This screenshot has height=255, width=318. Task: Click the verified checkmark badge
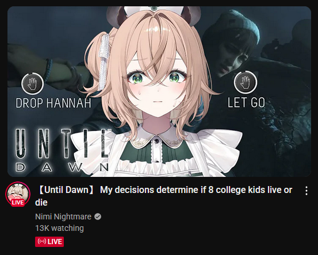[x=98, y=217]
